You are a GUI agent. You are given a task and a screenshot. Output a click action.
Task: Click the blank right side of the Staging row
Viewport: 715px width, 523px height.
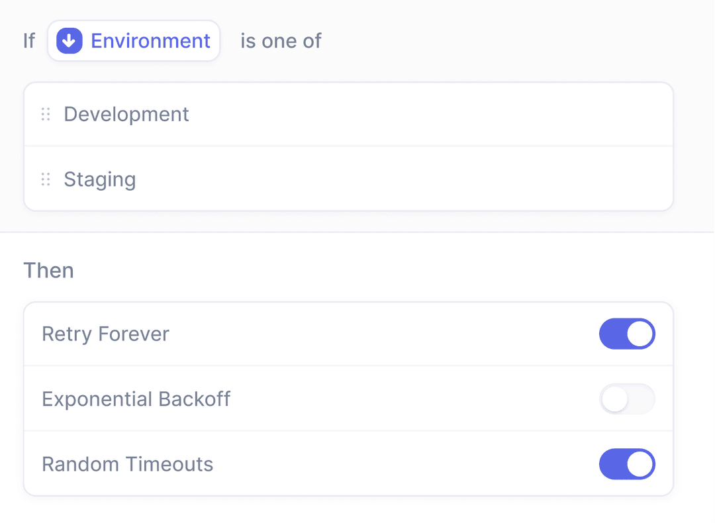click(x=463, y=179)
